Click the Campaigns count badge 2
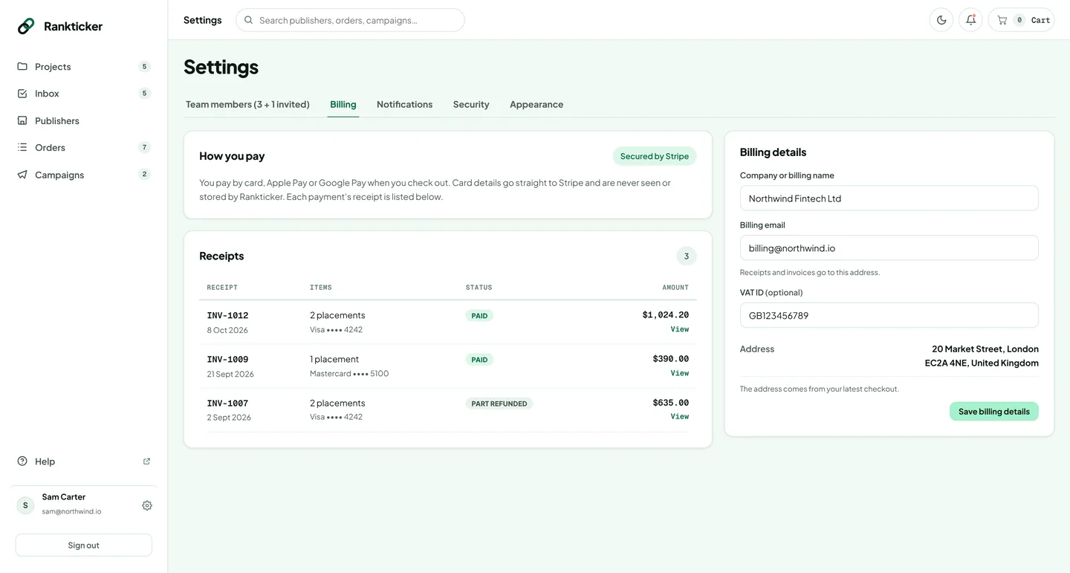The height and width of the screenshot is (573, 1070). [x=144, y=175]
